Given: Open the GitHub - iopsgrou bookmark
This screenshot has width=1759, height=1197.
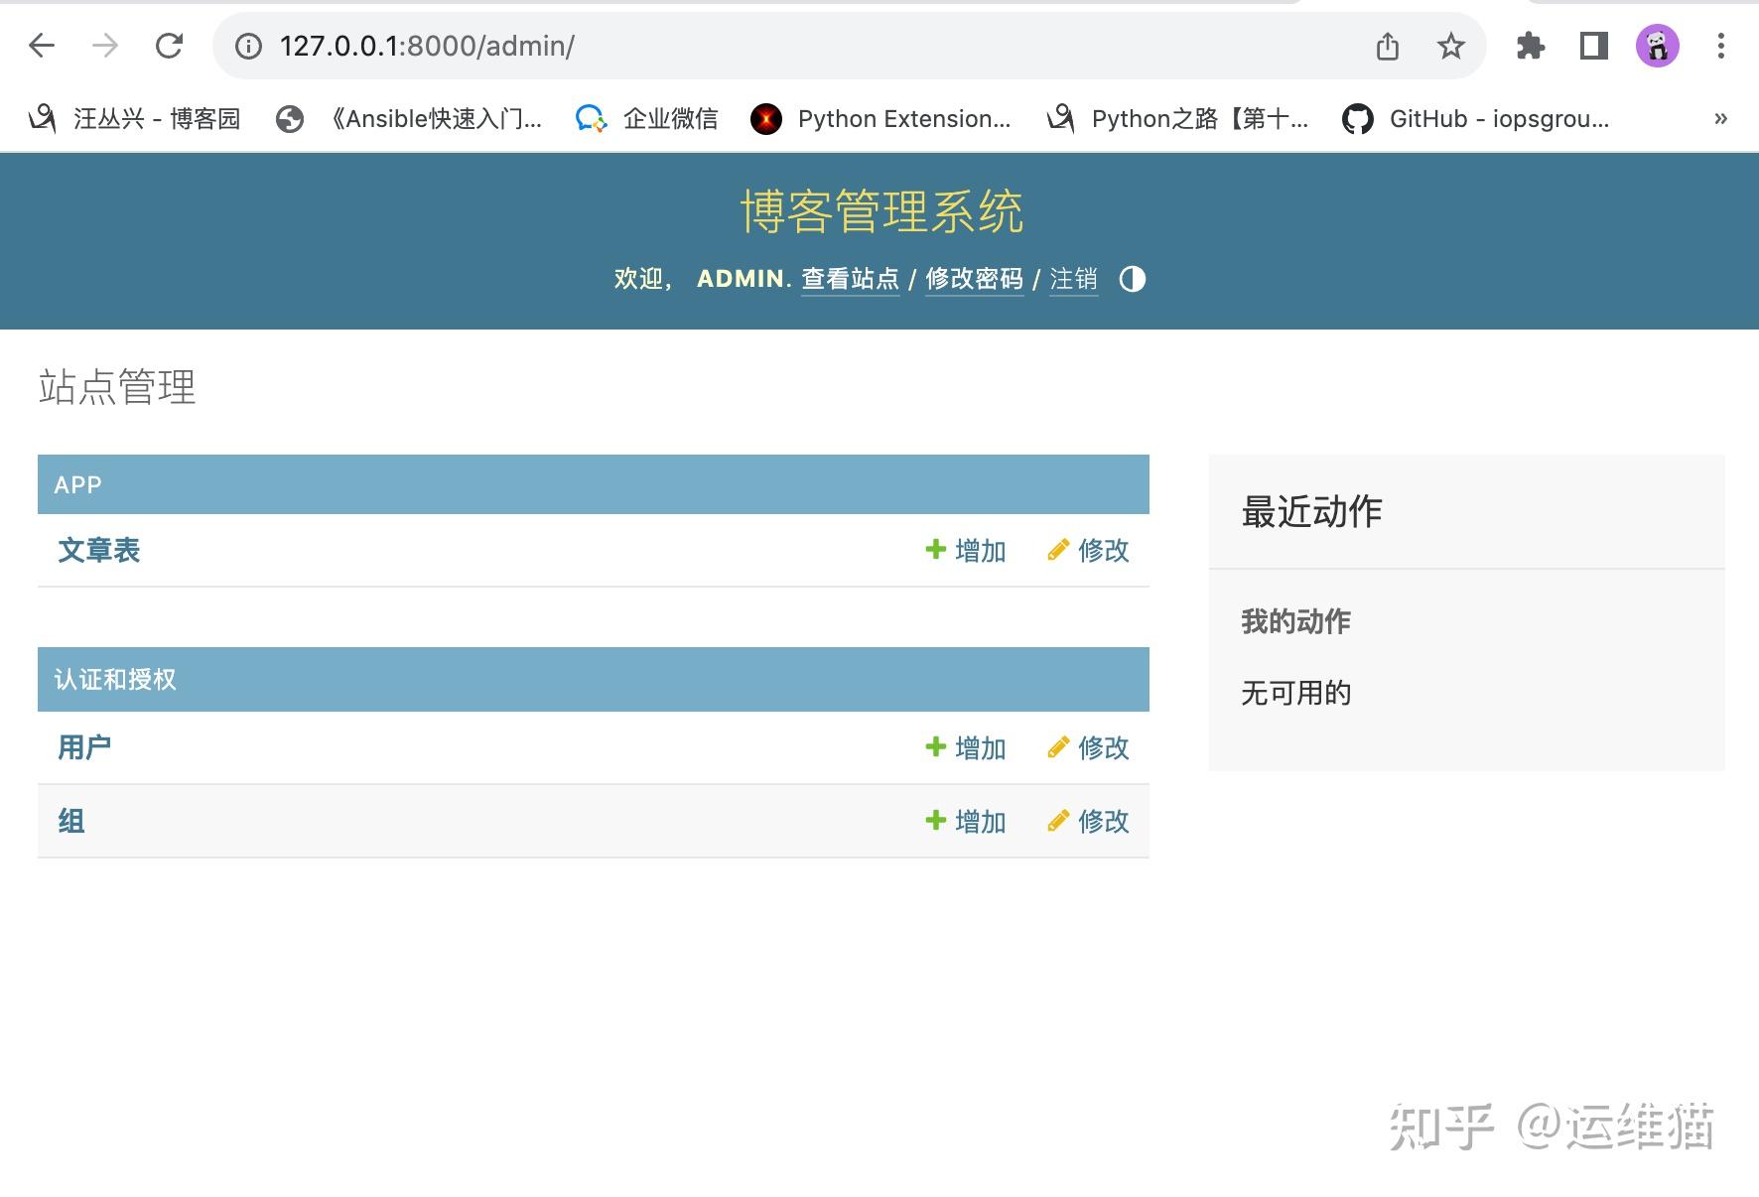Looking at the screenshot, I should click(1476, 119).
